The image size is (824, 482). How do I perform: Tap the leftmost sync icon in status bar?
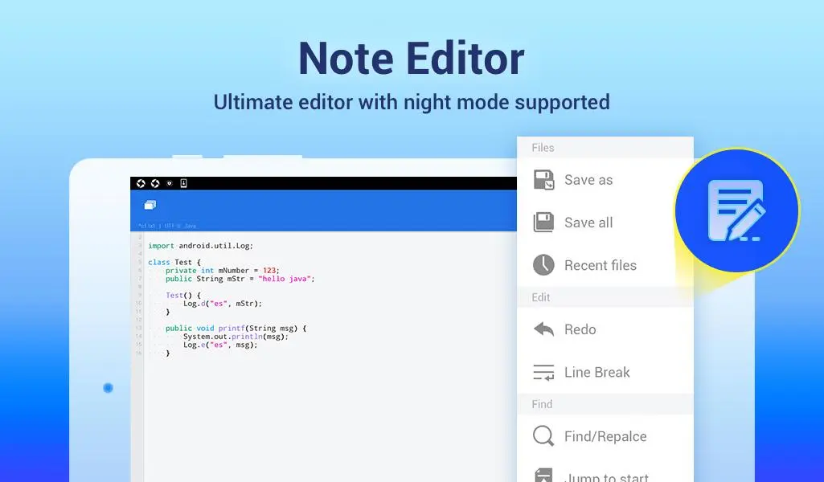tap(141, 183)
